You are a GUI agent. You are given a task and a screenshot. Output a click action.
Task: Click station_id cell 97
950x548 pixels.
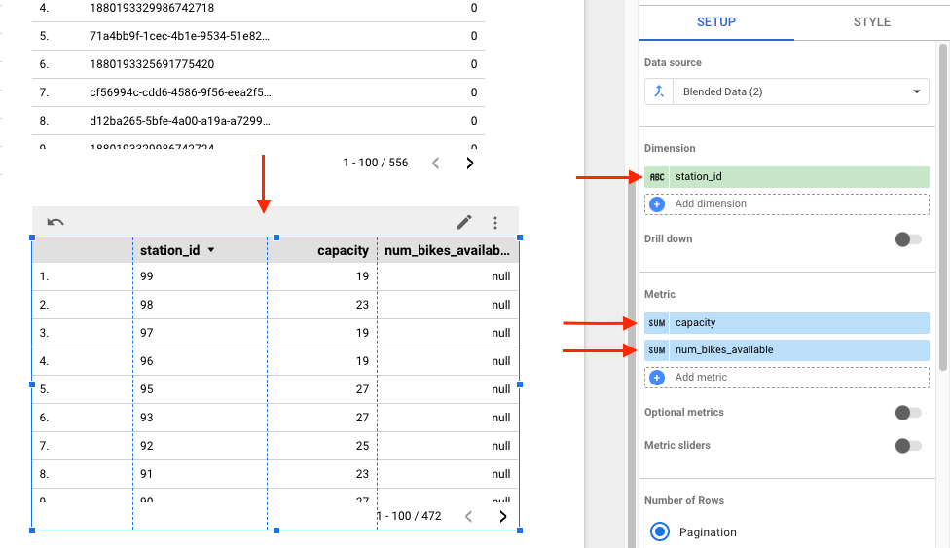(x=147, y=333)
